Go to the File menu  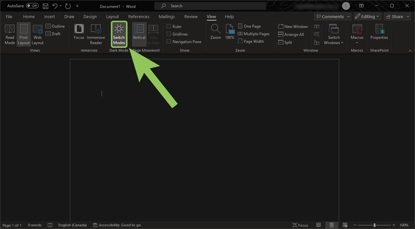coord(9,17)
